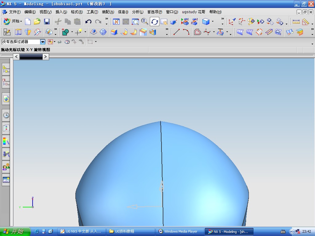Click the general selection filter funnel icon
The height and width of the screenshot is (236, 315).
50,42
